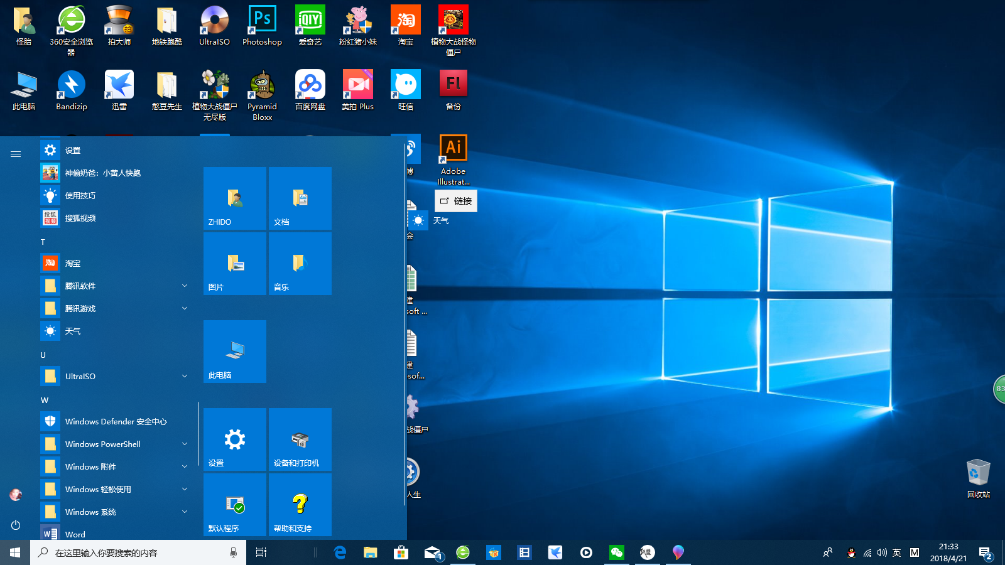Viewport: 1005px width, 565px height.
Task: Open the Photoshop desktop shortcut
Action: coord(262,26)
